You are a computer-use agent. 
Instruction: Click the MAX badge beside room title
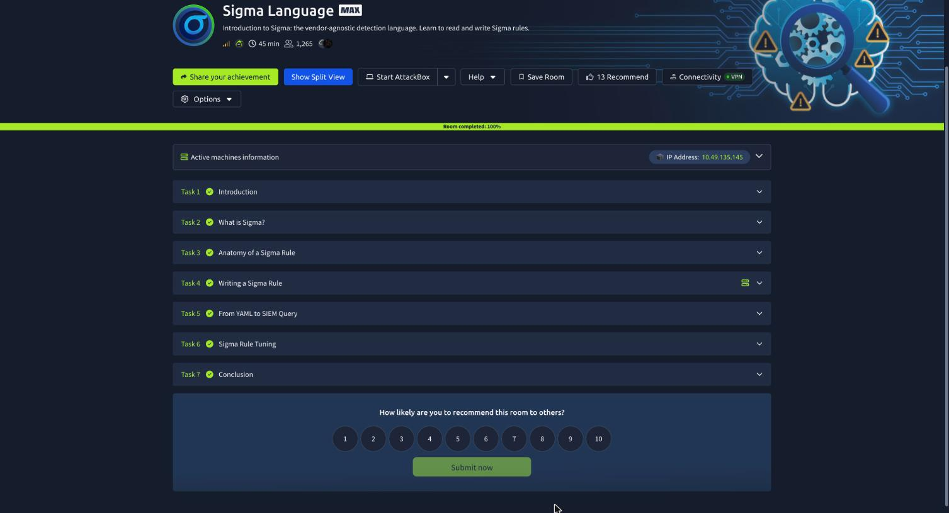(350, 10)
